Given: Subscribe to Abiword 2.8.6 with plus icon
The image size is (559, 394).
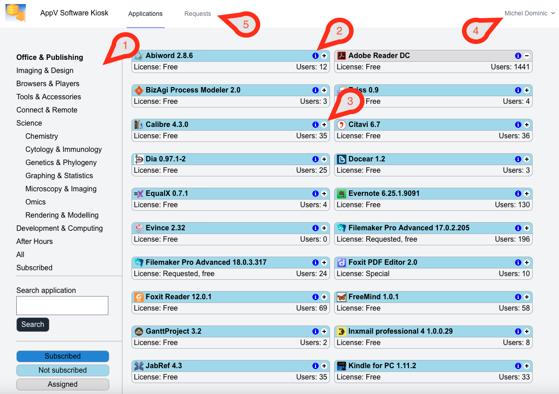Looking at the screenshot, I should tap(324, 56).
